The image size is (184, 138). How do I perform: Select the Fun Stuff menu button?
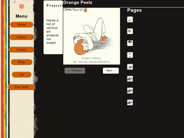pyautogui.click(x=21, y=87)
